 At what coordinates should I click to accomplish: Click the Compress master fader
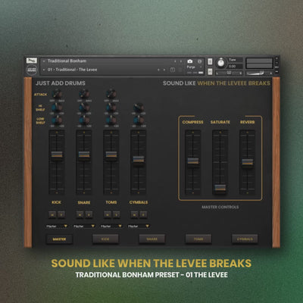click(193, 161)
